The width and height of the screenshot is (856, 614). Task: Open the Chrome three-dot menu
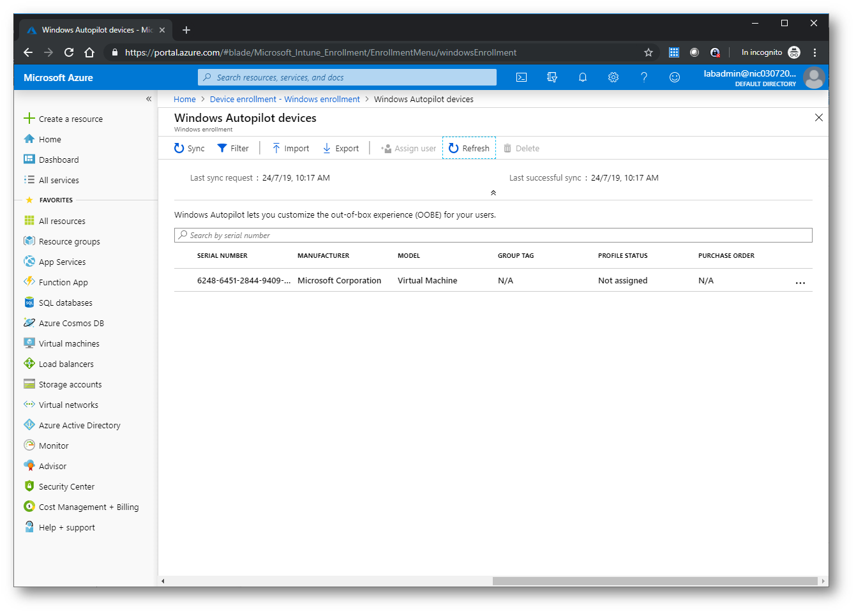[x=815, y=52]
